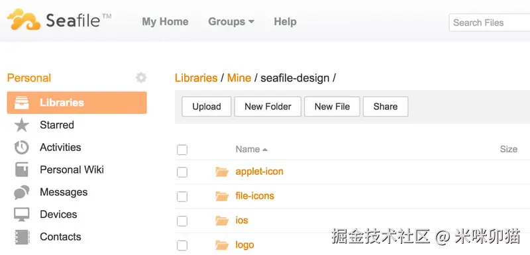
Task: Click the Size column header
Action: tap(509, 149)
